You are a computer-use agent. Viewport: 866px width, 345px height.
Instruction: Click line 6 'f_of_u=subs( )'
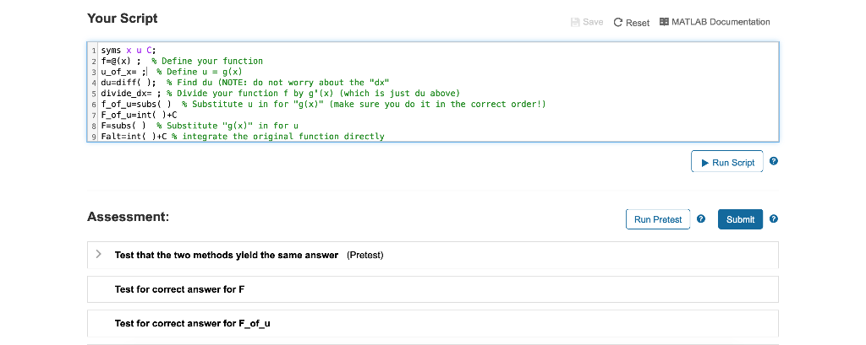[136, 104]
